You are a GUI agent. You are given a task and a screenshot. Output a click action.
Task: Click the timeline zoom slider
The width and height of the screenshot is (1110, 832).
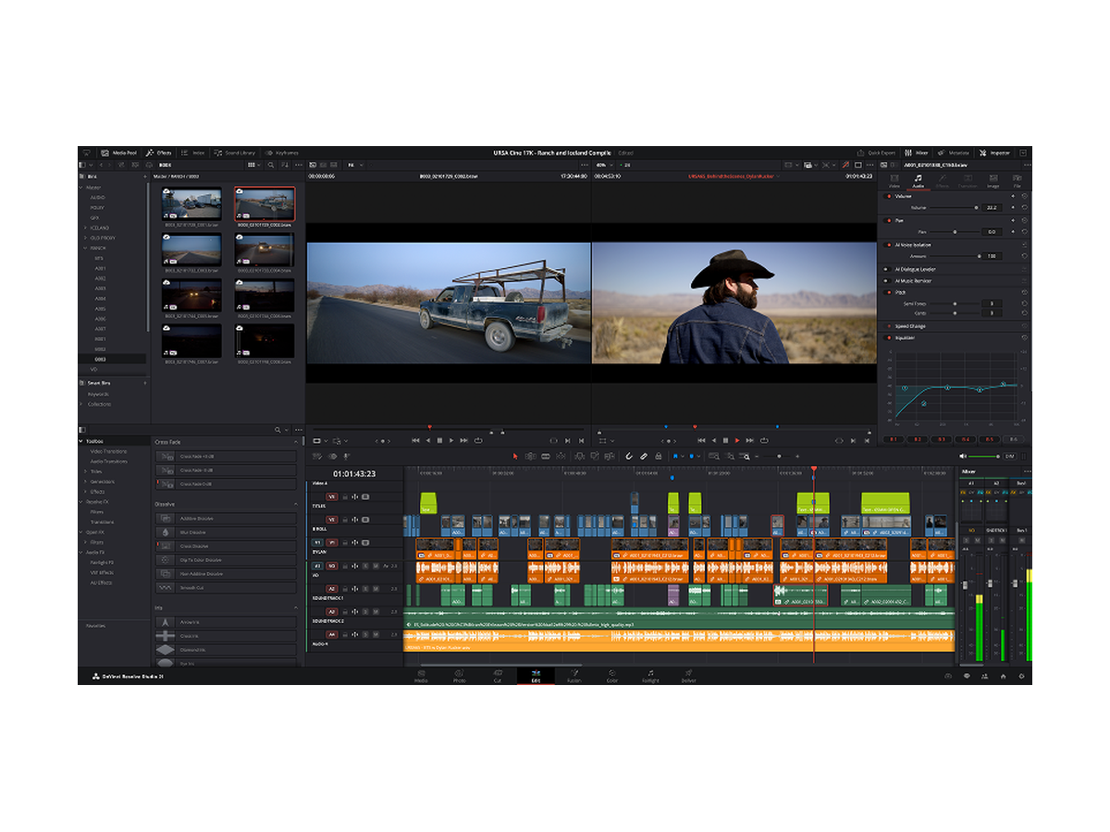pyautogui.click(x=777, y=456)
